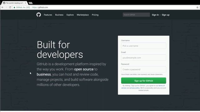Viewport: 200px width, 112px height.
Task: Click the Username field label
Action: coord(125,40)
